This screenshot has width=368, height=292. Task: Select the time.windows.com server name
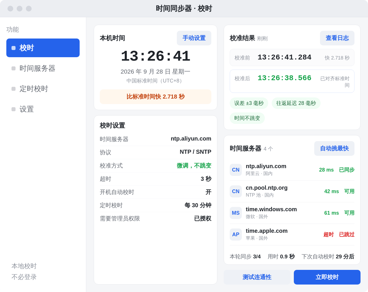(271, 209)
